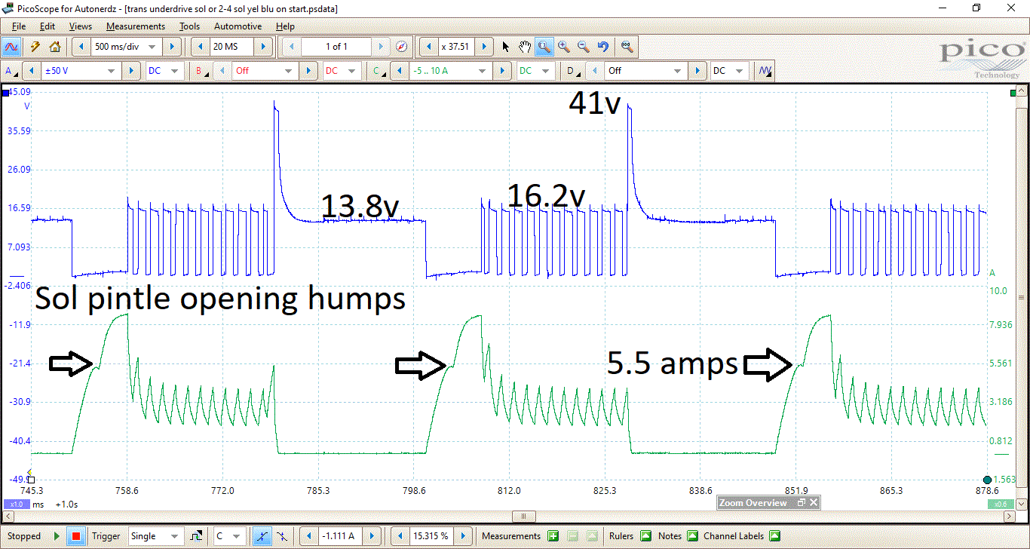
Task: Open the Measurements menu
Action: pos(135,26)
